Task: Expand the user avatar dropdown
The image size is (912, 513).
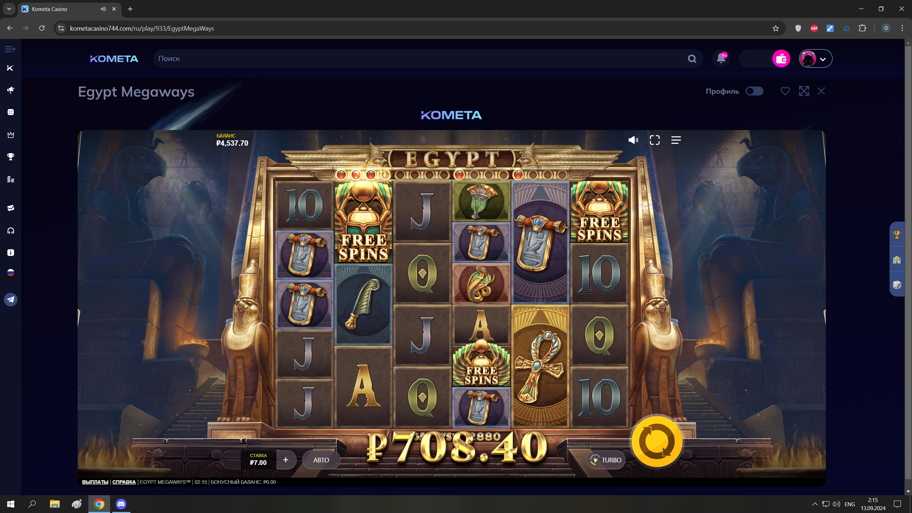Action: pyautogui.click(x=815, y=59)
